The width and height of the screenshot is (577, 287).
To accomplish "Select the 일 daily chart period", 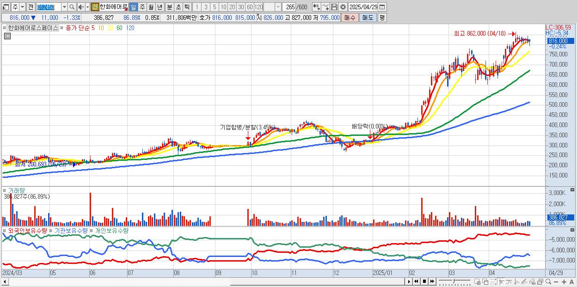I will (133, 7).
